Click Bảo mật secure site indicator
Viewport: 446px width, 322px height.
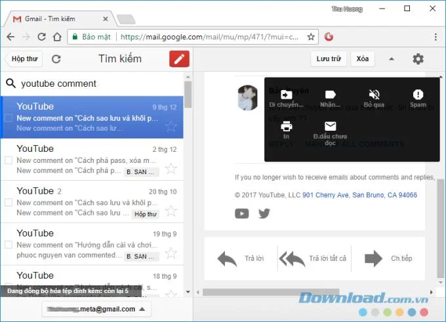[x=92, y=37]
